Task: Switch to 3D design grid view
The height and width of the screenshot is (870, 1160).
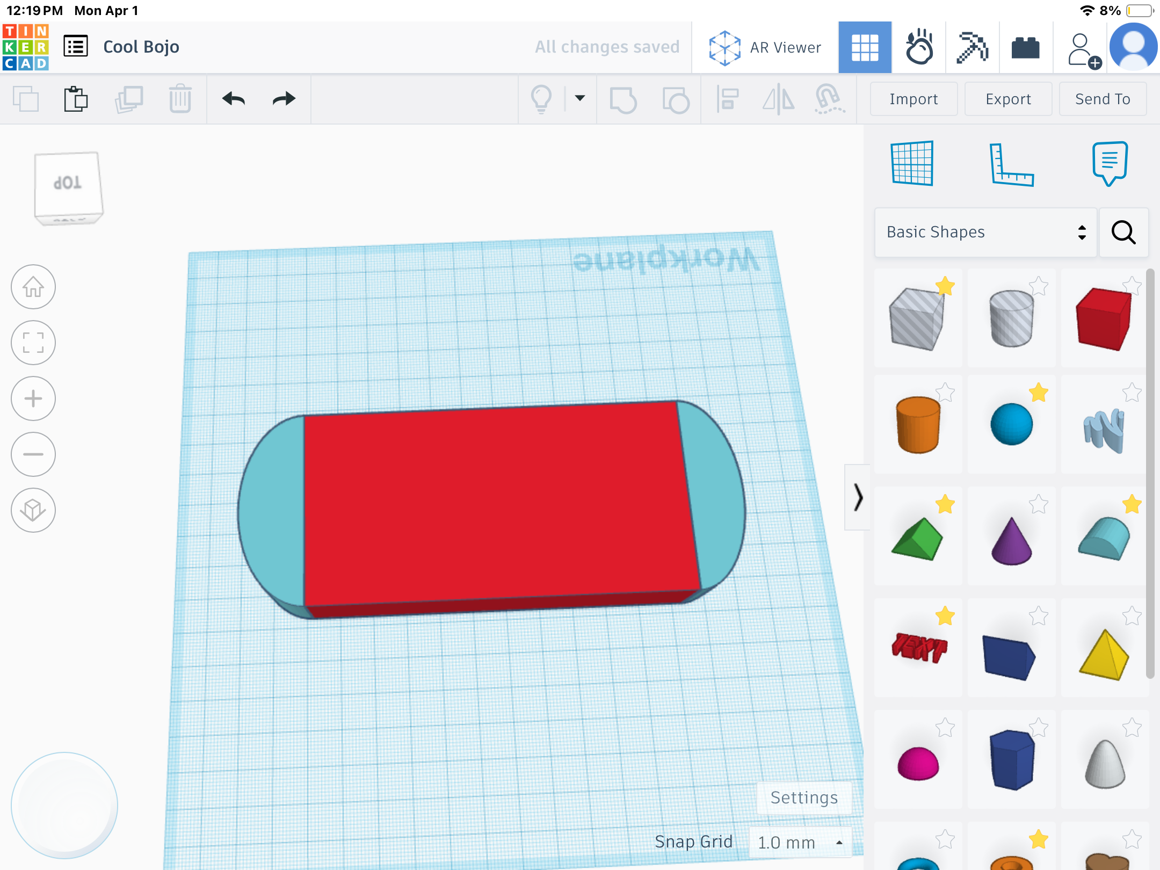Action: pos(865,47)
